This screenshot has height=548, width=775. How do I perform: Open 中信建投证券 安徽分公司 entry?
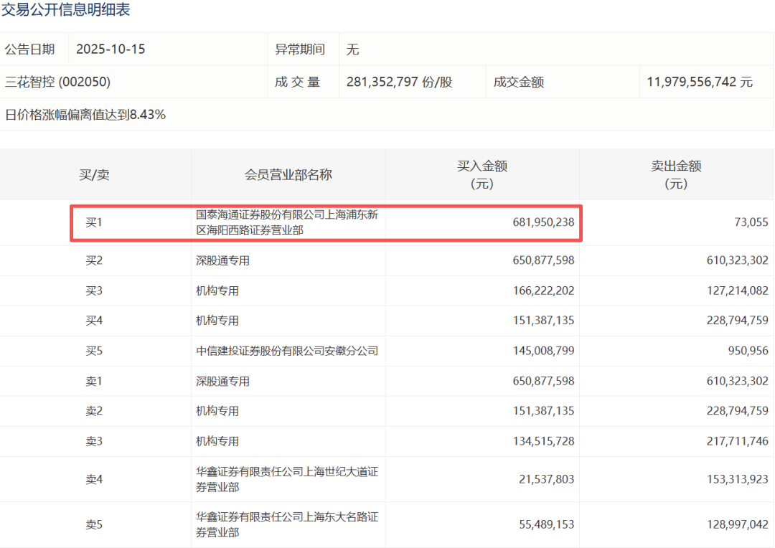pos(287,351)
